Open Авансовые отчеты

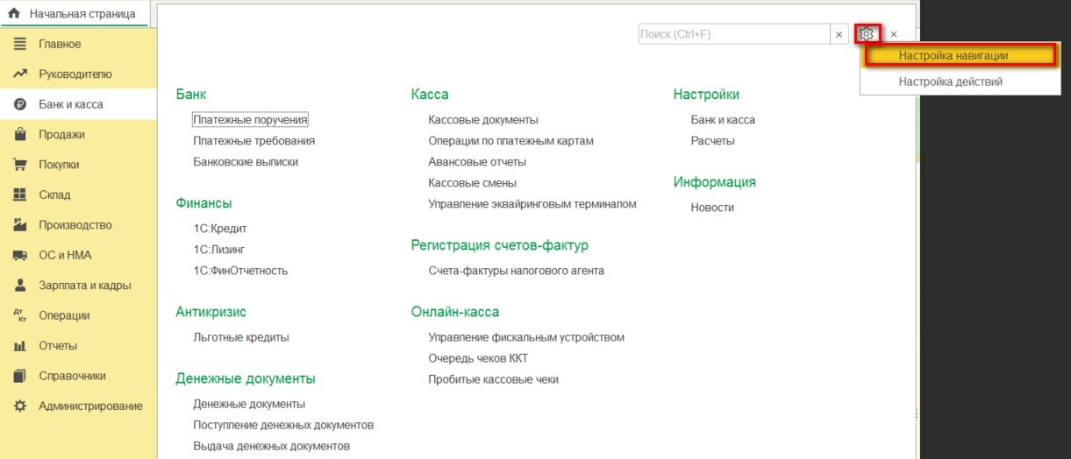pyautogui.click(x=477, y=162)
